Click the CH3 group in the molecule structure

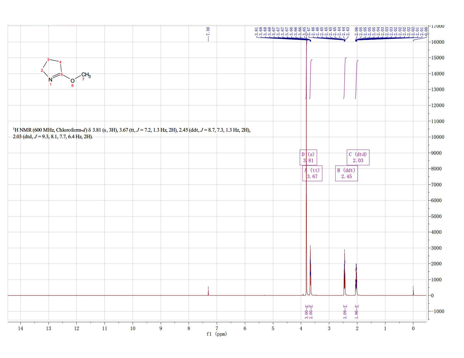(86, 75)
